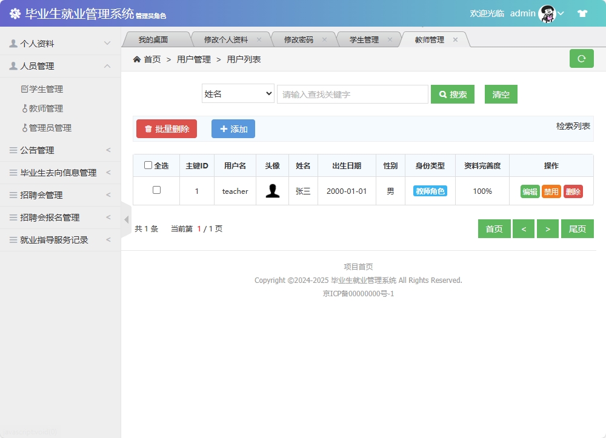Click the gear logo beside 毕业生就业管理系统
The height and width of the screenshot is (438, 606).
(15, 12)
